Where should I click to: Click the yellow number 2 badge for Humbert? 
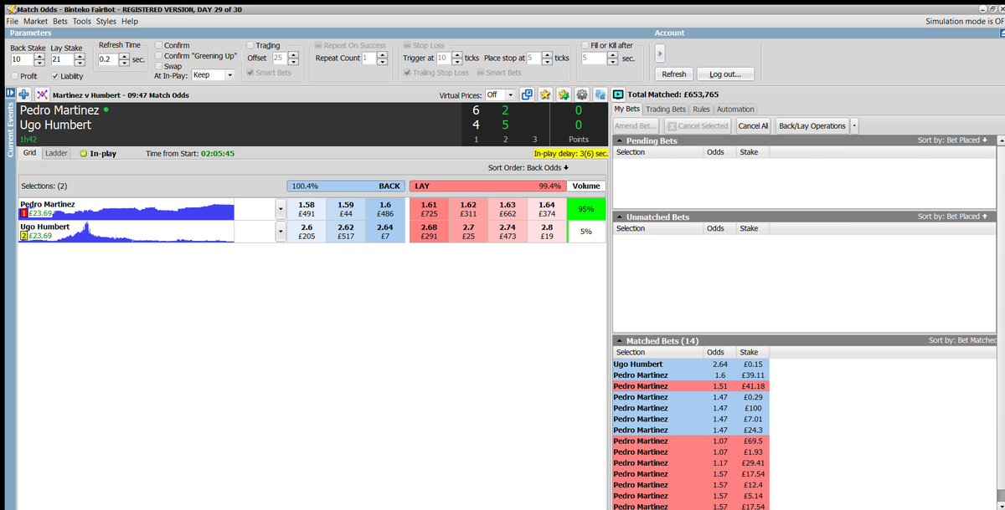click(x=23, y=237)
